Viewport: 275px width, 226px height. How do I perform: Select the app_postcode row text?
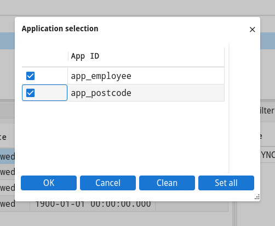pos(101,93)
